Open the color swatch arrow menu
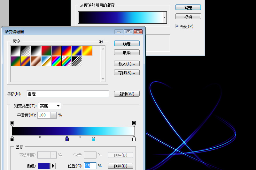Screen dimensions: 256x170 [53, 166]
